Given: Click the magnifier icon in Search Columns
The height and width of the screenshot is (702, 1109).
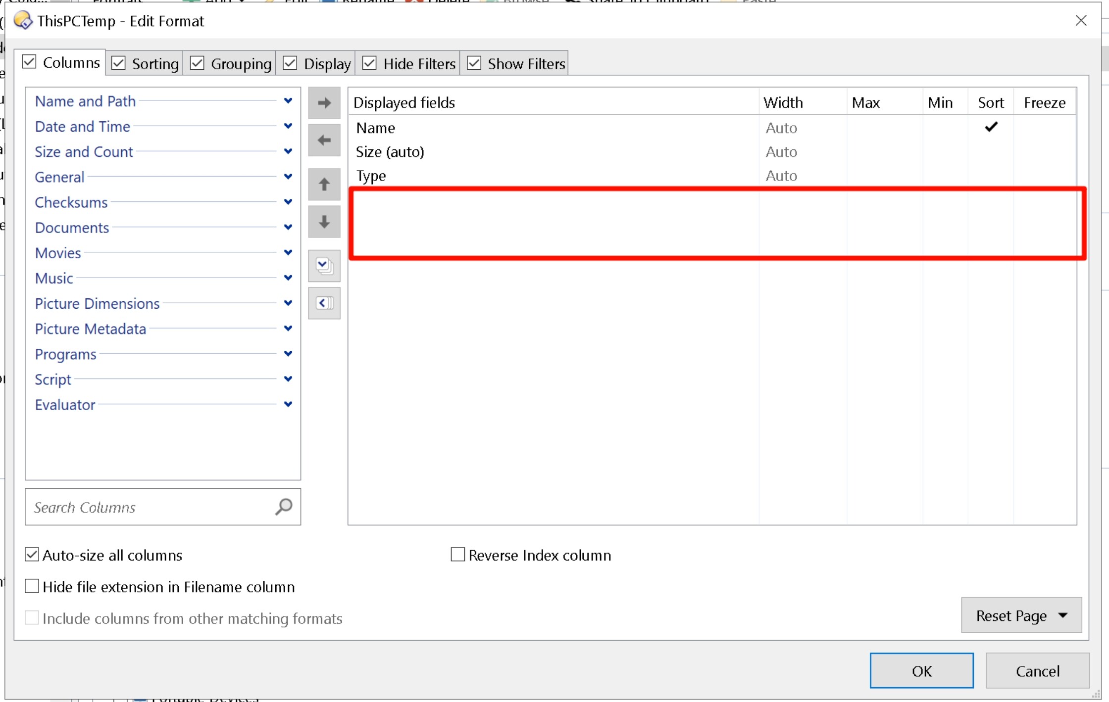Looking at the screenshot, I should tap(284, 507).
